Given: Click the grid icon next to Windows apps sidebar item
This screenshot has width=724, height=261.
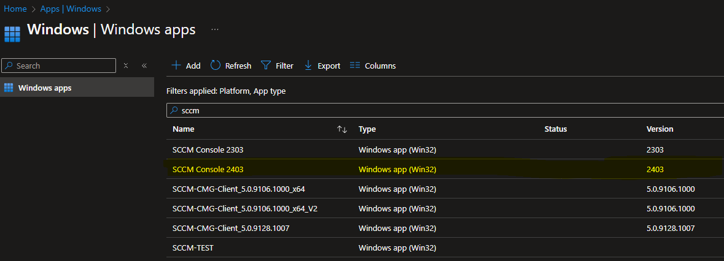Looking at the screenshot, I should [9, 88].
